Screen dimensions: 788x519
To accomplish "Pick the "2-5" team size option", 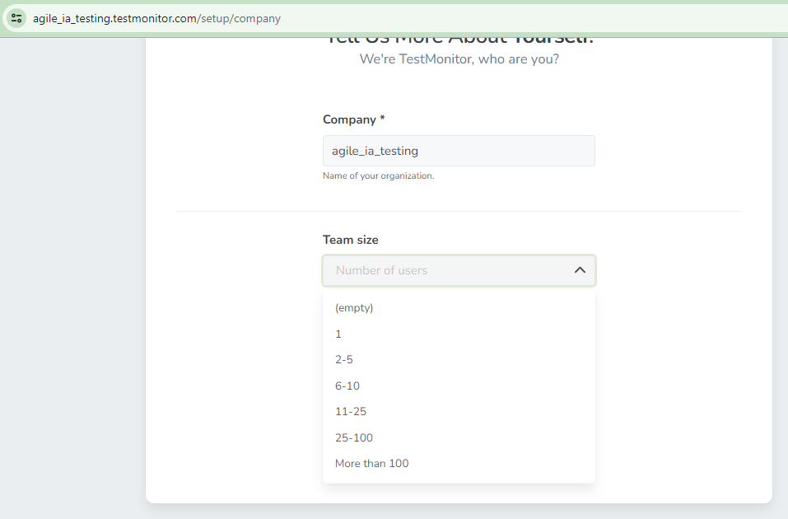I will (459, 359).
